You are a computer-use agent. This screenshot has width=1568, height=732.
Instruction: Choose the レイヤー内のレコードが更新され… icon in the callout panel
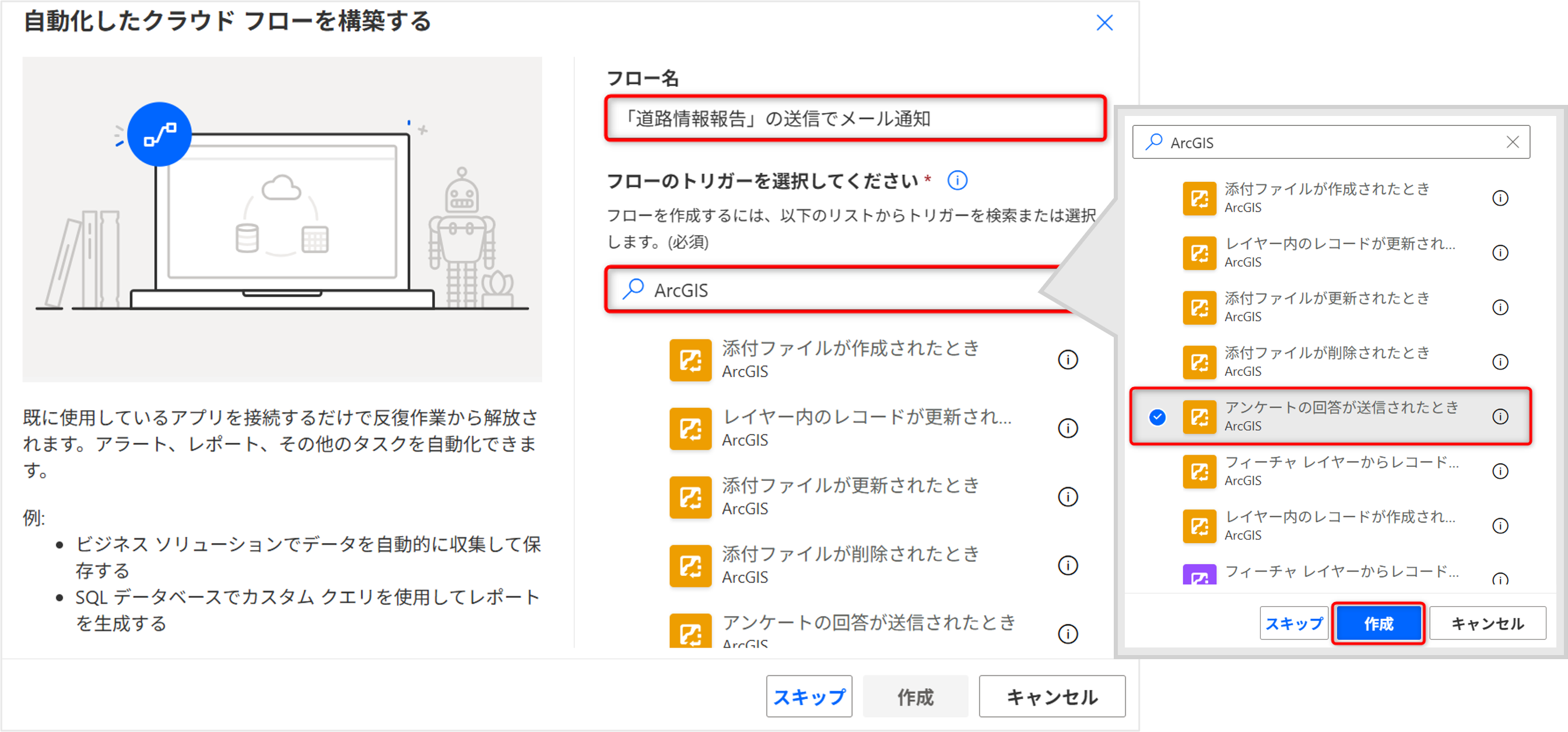pos(1199,253)
